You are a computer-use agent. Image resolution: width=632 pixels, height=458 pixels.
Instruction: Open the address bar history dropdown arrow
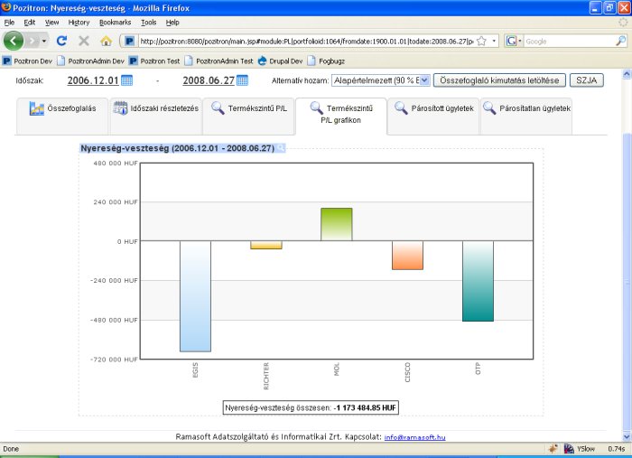(x=494, y=41)
